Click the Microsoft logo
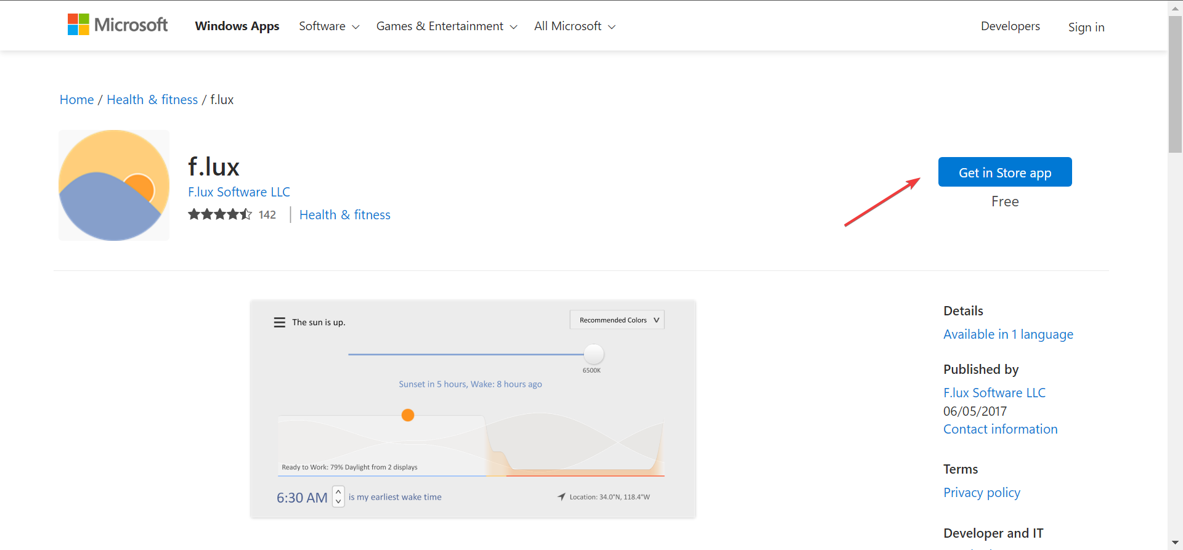 tap(118, 25)
